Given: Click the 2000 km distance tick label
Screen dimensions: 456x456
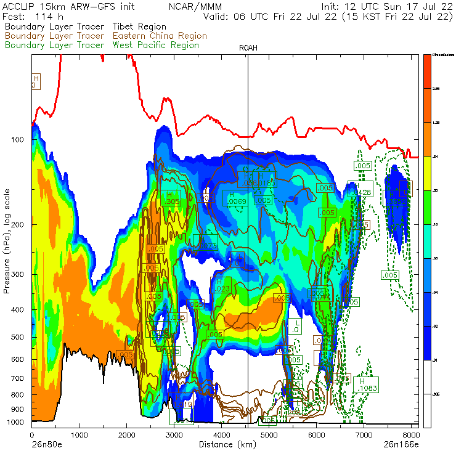Looking at the screenshot, I should point(126,435).
